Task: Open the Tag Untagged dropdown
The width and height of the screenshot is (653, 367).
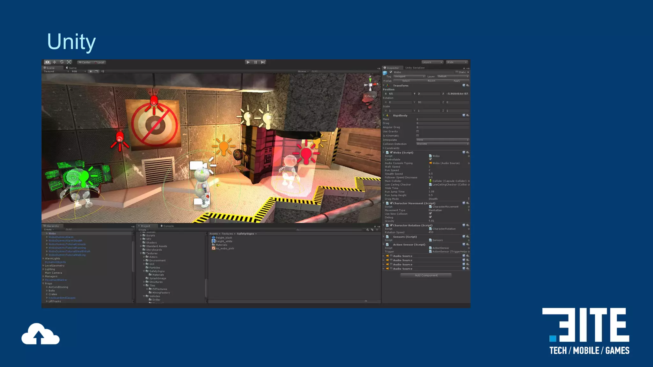Action: (x=409, y=76)
